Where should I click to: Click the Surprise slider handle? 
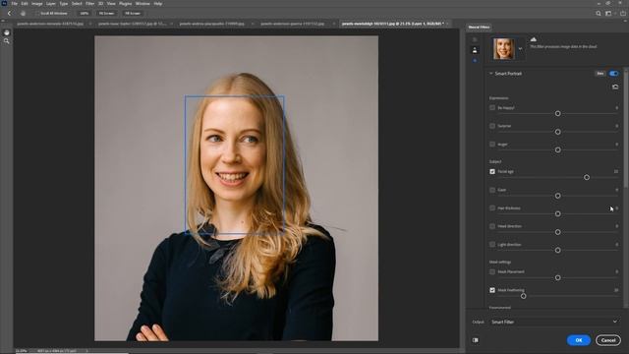pos(557,132)
